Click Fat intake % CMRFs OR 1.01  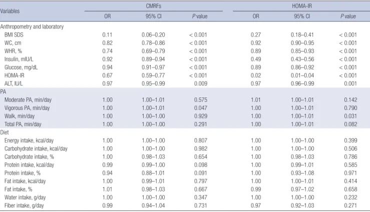107,189
